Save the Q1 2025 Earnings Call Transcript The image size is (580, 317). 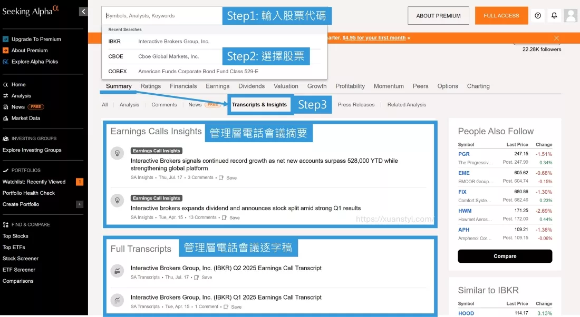tap(233, 307)
